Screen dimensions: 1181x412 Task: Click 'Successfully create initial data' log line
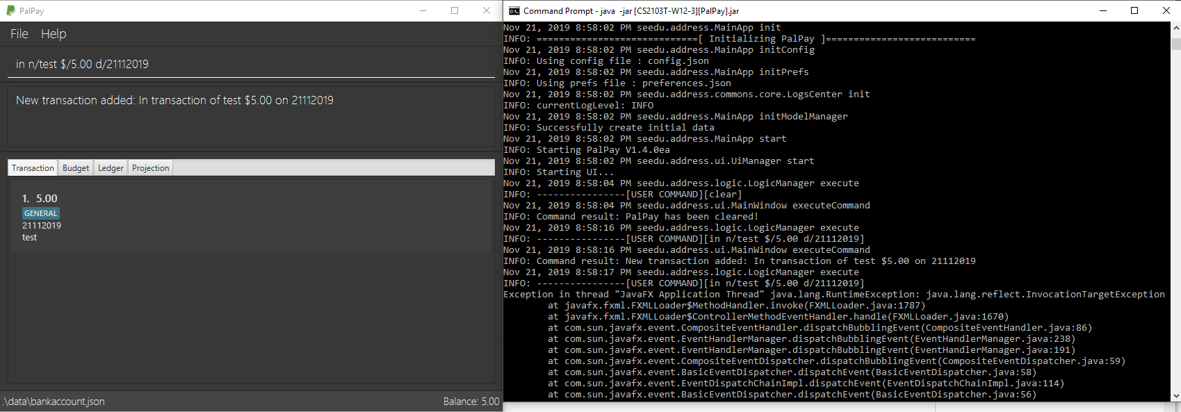(609, 128)
